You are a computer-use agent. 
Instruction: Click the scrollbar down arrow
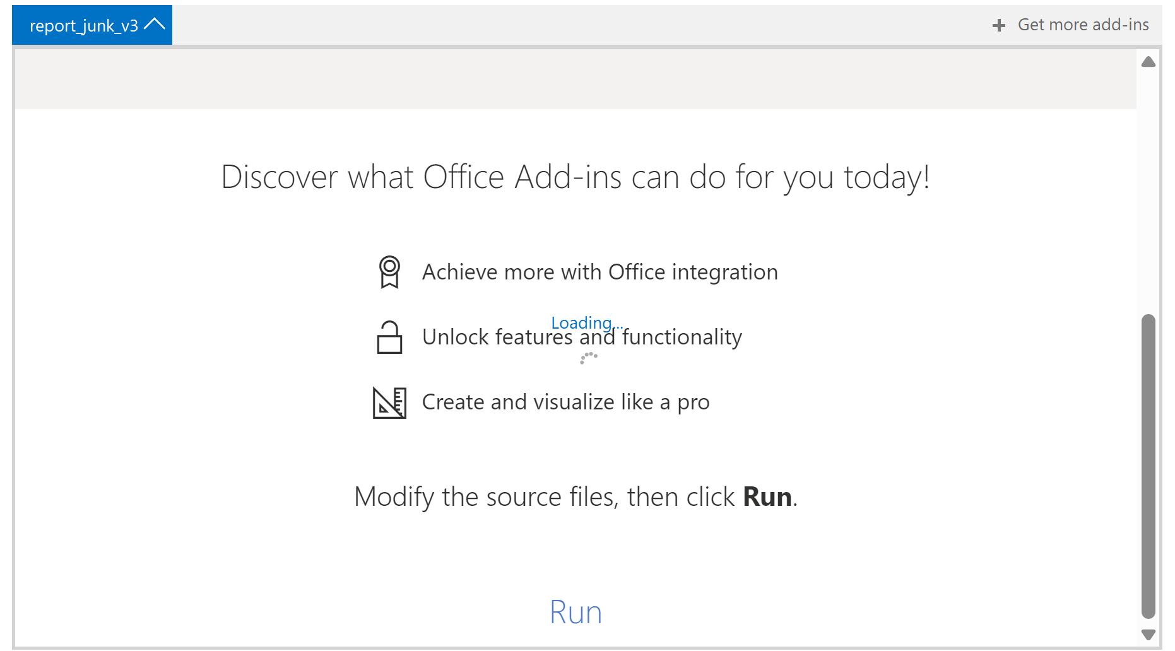pos(1148,634)
